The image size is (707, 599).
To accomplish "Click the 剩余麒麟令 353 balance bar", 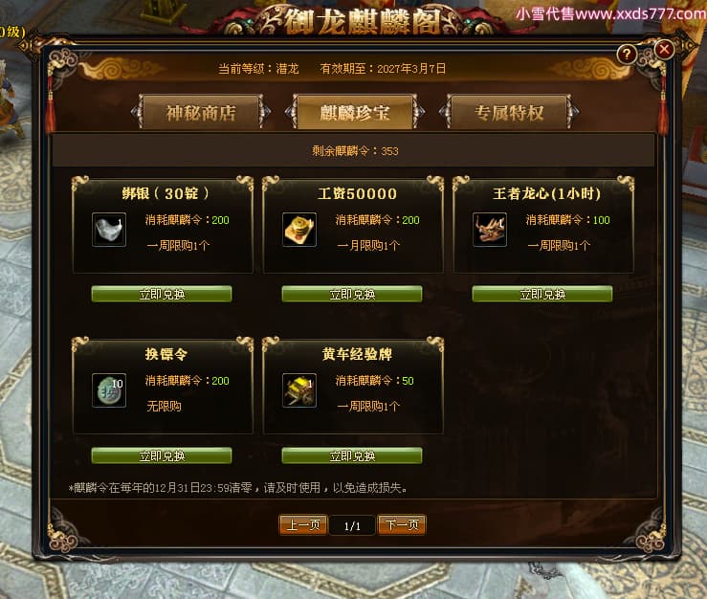I will click(354, 150).
